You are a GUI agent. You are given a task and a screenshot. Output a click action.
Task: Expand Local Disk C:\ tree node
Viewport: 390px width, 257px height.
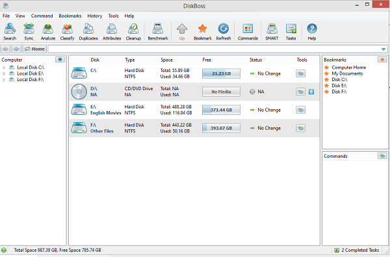click(x=4, y=67)
